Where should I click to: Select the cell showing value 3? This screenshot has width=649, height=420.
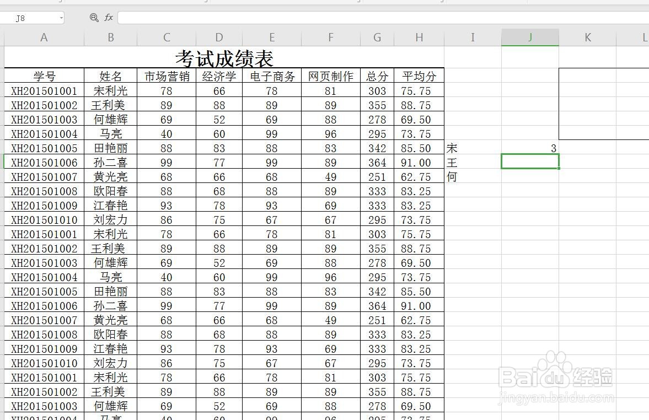click(x=529, y=148)
